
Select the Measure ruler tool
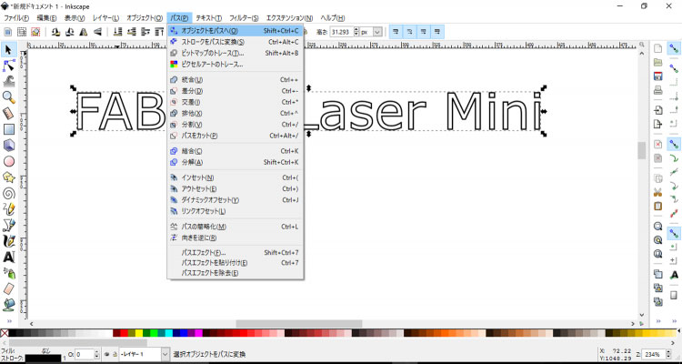pyautogui.click(x=8, y=114)
